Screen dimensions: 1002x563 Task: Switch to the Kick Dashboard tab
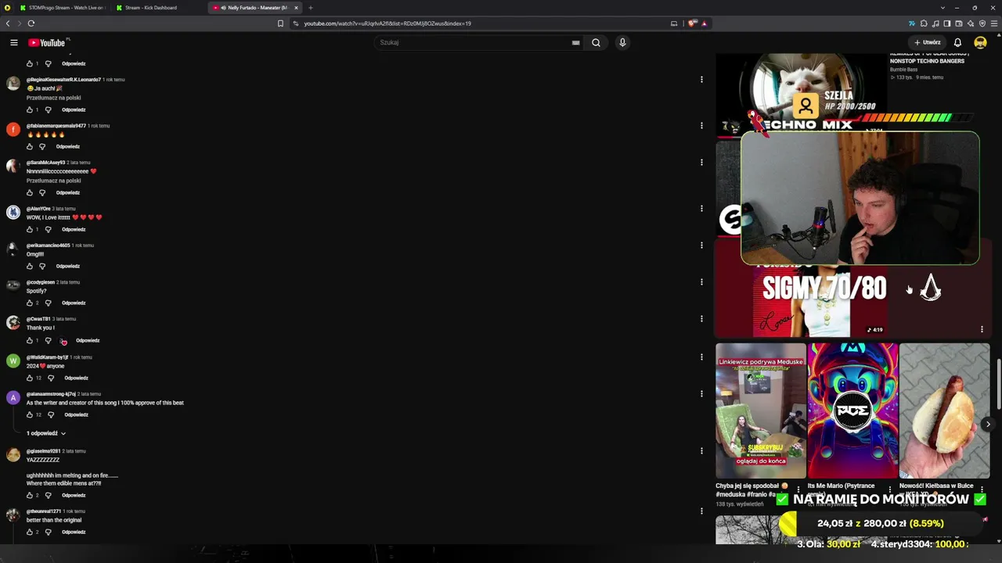pyautogui.click(x=159, y=8)
